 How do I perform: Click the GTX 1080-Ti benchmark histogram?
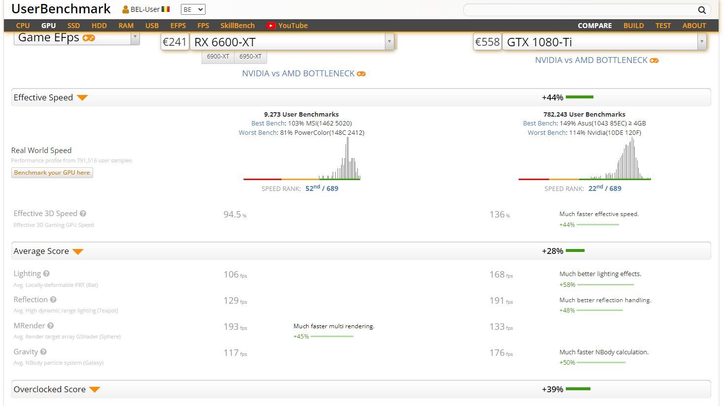[585, 158]
